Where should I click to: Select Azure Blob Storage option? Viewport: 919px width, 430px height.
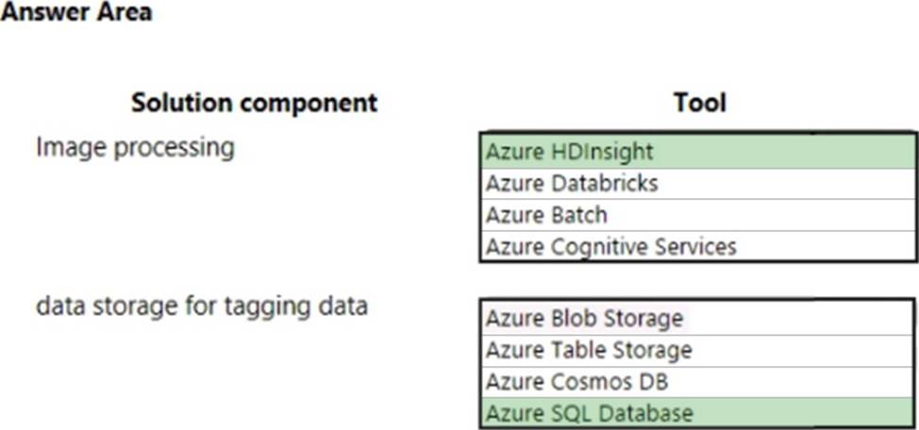[x=697, y=320]
